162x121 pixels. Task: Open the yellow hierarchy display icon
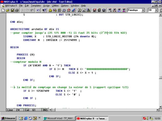pos(50,10)
